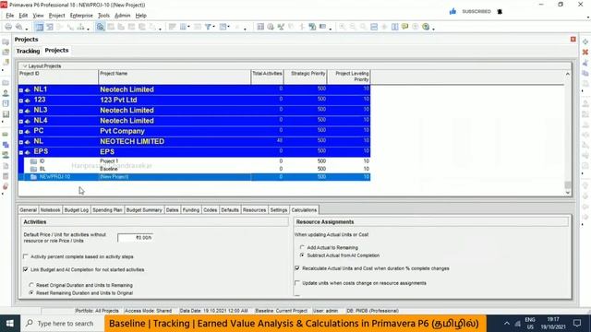Open the Admin menu

tap(122, 16)
